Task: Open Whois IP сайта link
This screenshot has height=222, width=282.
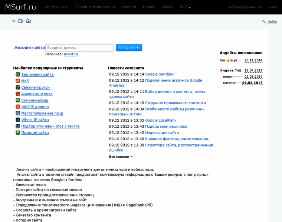Action: (x=35, y=120)
